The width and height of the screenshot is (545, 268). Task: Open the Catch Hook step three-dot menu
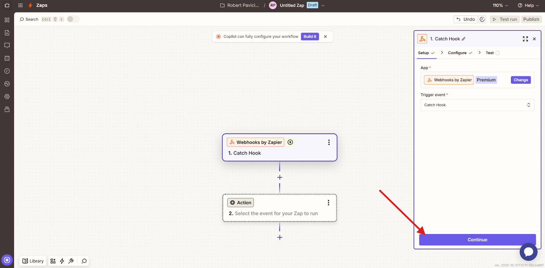pos(329,143)
